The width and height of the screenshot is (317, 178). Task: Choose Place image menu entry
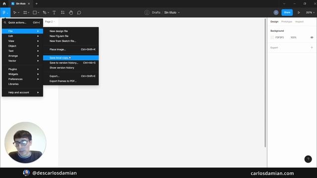click(x=71, y=49)
